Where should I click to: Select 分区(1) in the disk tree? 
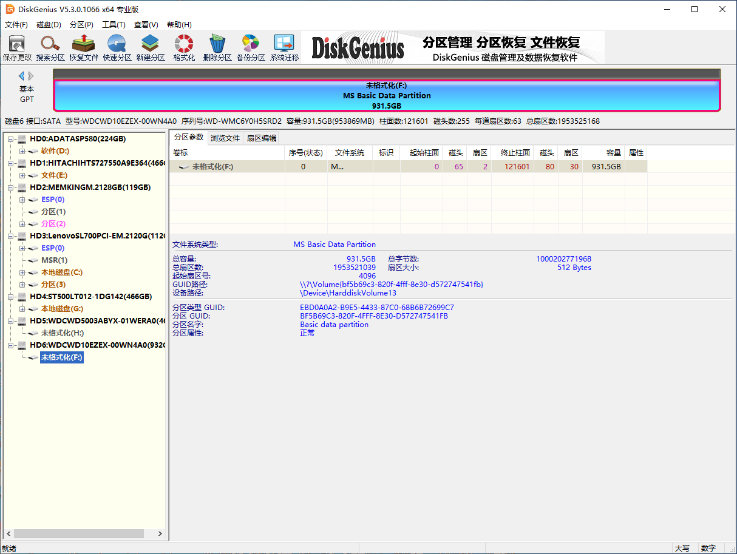53,212
